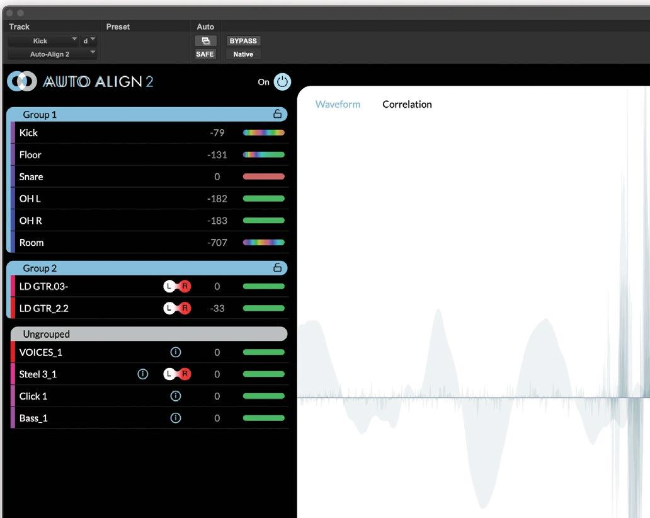Click the Floor correlation bar
Image resolution: width=650 pixels, height=518 pixels.
(264, 154)
